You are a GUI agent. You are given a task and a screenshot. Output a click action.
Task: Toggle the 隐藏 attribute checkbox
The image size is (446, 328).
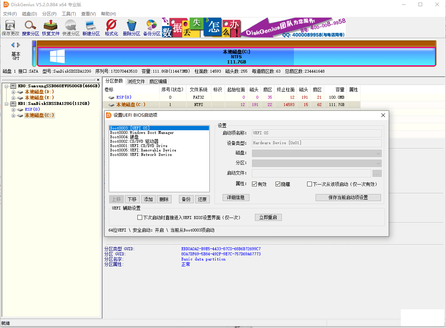point(278,184)
